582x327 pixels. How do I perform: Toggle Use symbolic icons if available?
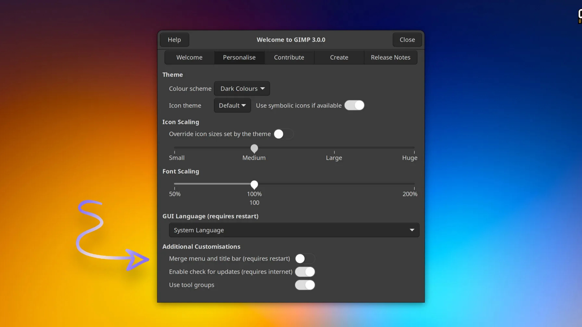(354, 105)
